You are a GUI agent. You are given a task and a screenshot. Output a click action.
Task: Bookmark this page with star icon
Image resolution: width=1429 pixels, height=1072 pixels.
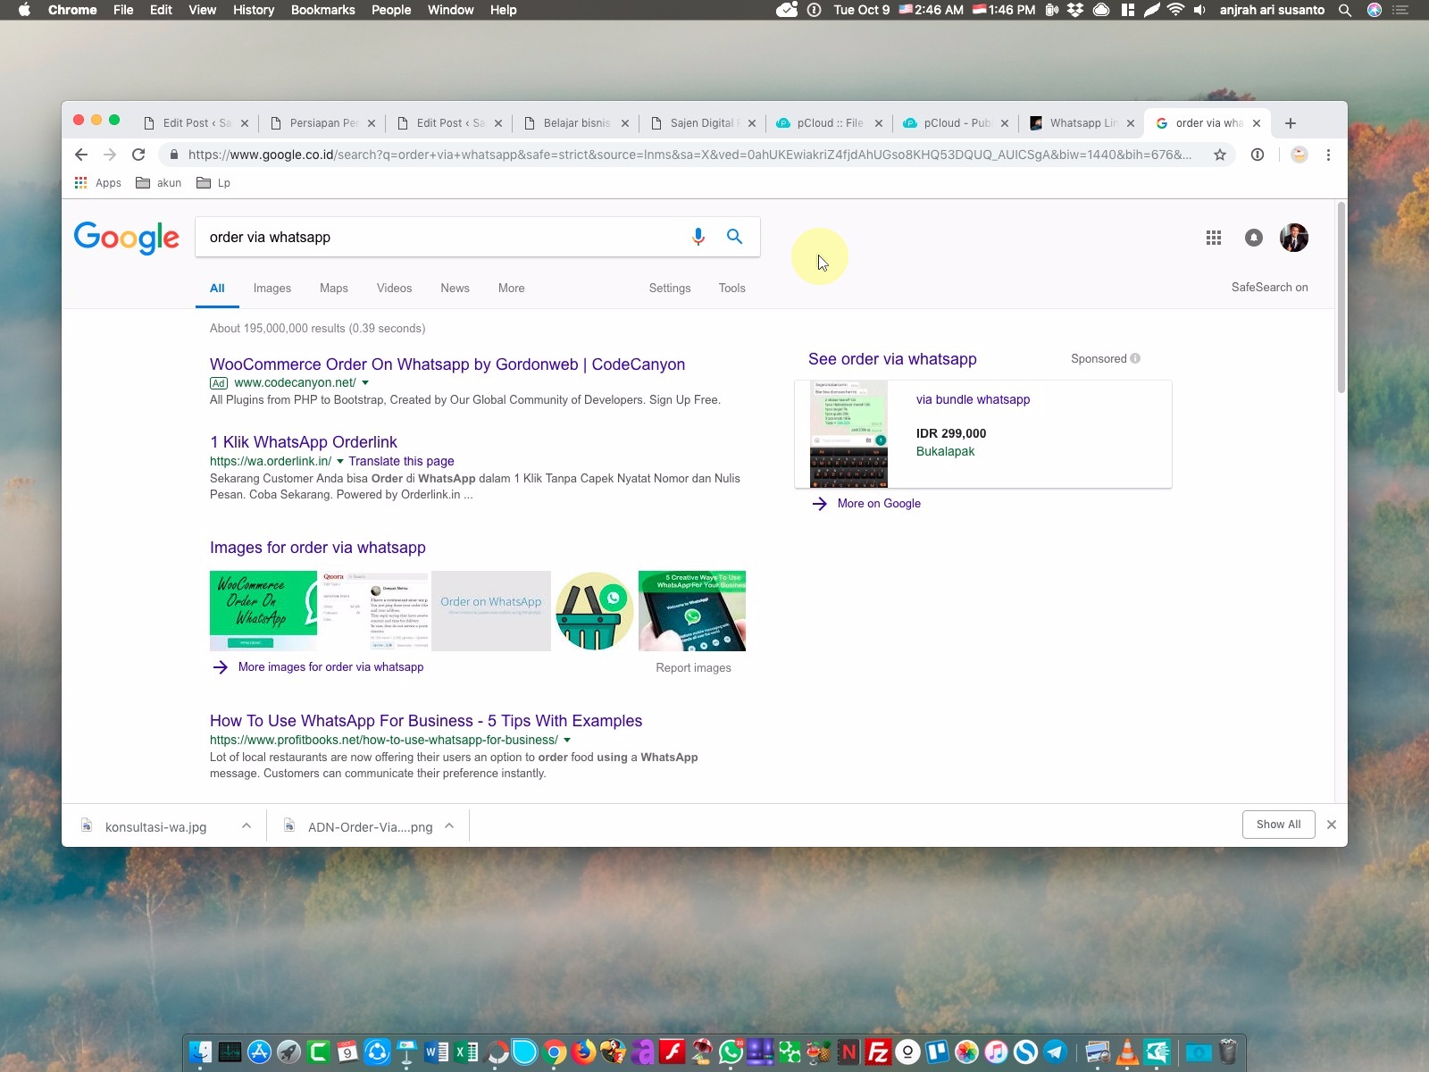tap(1219, 155)
